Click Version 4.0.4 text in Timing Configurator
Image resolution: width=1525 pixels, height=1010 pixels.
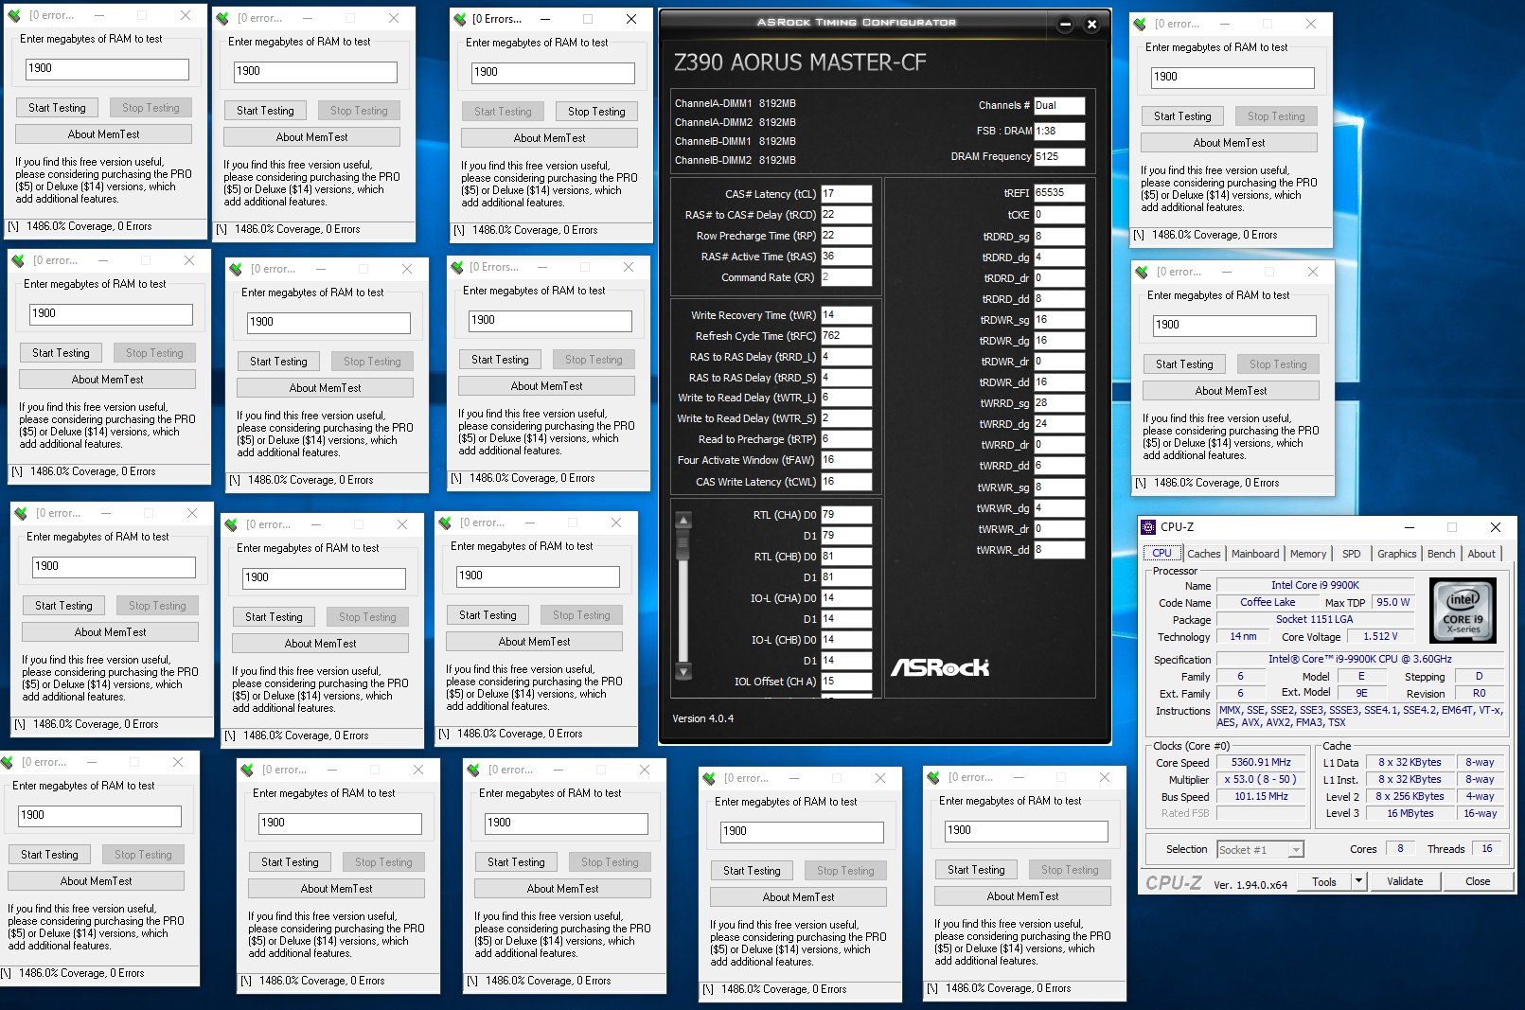tap(702, 718)
